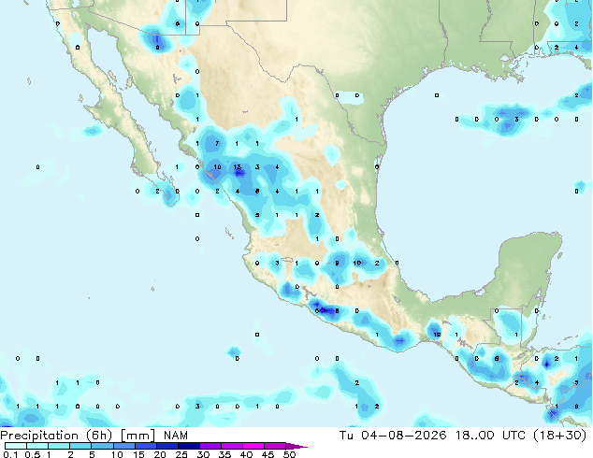The width and height of the screenshot is (593, 458).
Task: Pick the 45–50 mm legend color box
Action: [x=275, y=446]
